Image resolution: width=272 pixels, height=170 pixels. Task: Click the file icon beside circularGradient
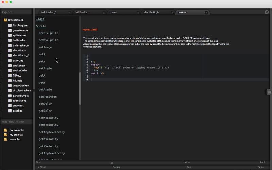(x=10, y=91)
